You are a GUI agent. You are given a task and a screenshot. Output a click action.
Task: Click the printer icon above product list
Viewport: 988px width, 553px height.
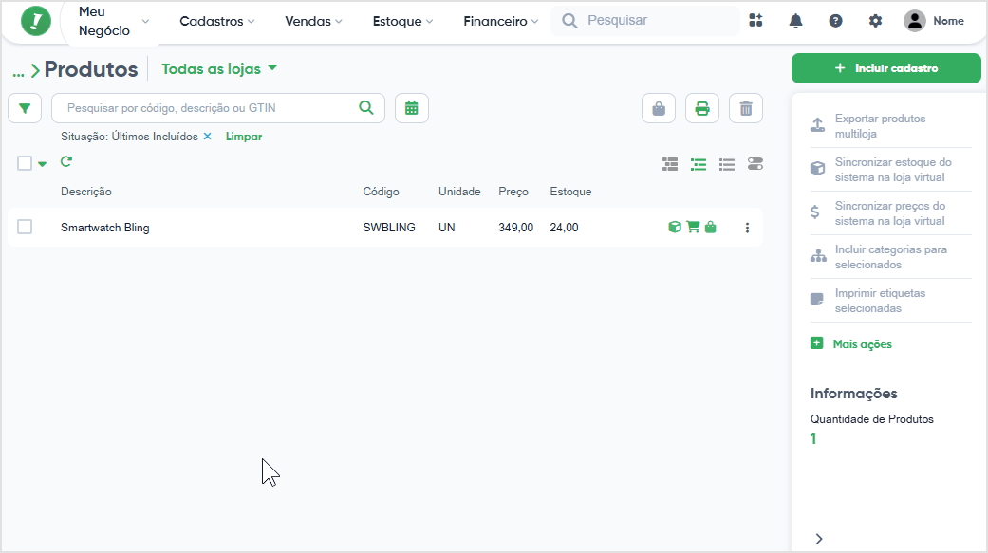tap(702, 108)
